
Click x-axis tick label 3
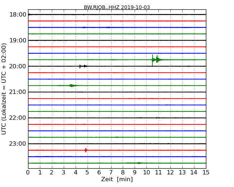[x=64, y=173]
